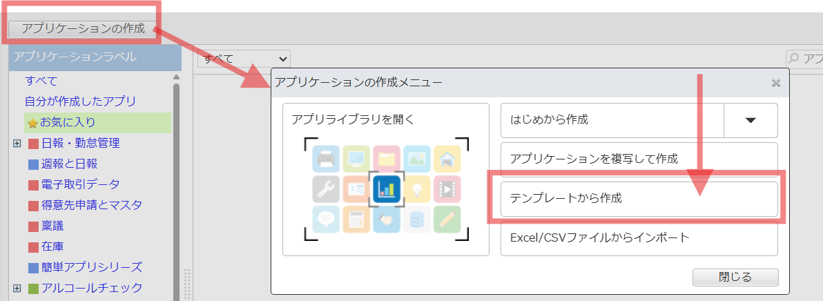This screenshot has height=301, width=823.
Task: Select Excel/CSVファイルからインポート option
Action: (x=639, y=238)
